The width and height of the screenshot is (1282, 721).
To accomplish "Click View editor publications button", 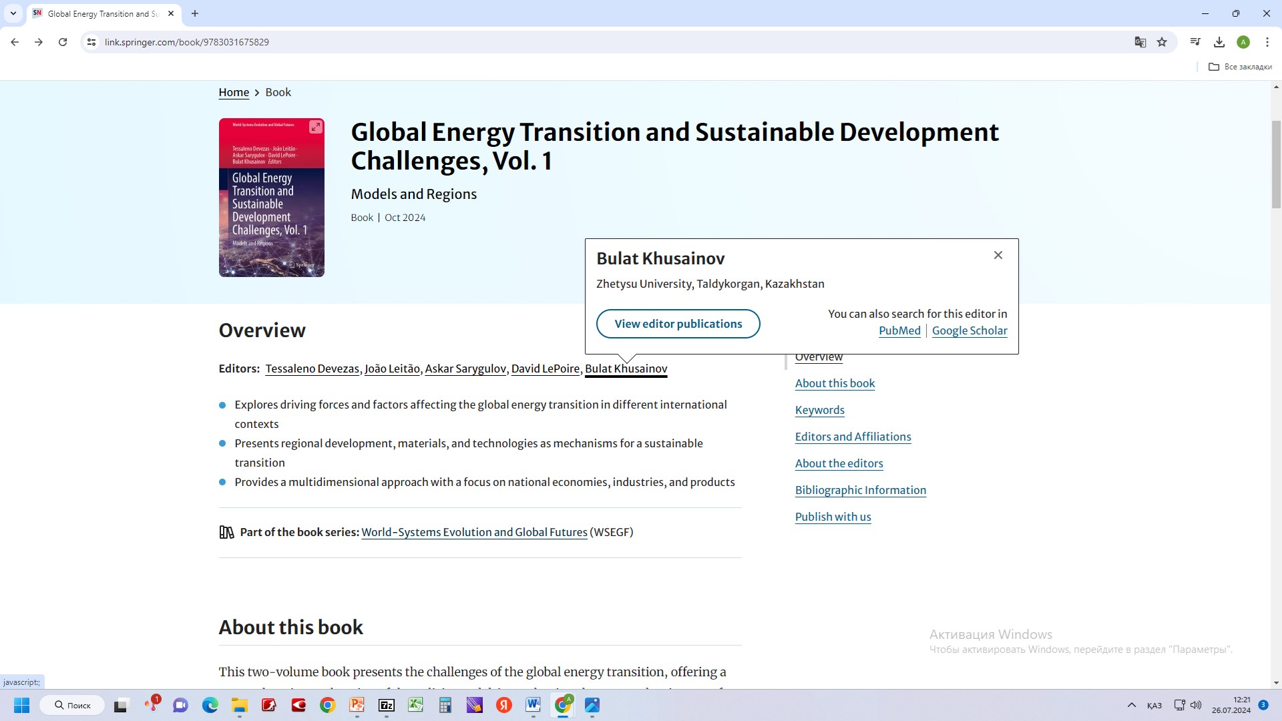I will 678,324.
